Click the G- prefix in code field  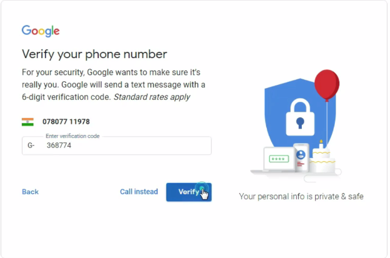click(x=31, y=146)
